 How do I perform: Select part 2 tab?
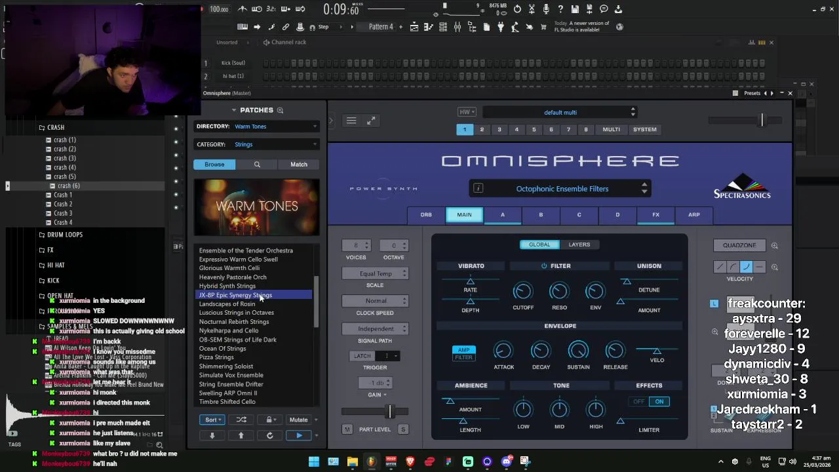tap(482, 130)
